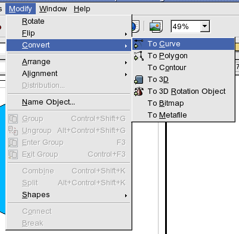Click the Exit Group icon
Image resolution: width=239 pixels, height=234 pixels.
[x=13, y=154]
